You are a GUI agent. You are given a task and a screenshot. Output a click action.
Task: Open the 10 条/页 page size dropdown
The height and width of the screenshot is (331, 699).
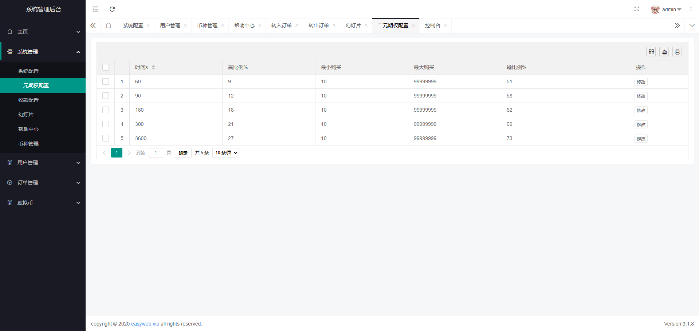click(x=226, y=153)
